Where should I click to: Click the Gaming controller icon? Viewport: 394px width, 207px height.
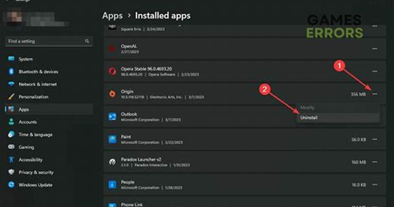[x=11, y=147]
